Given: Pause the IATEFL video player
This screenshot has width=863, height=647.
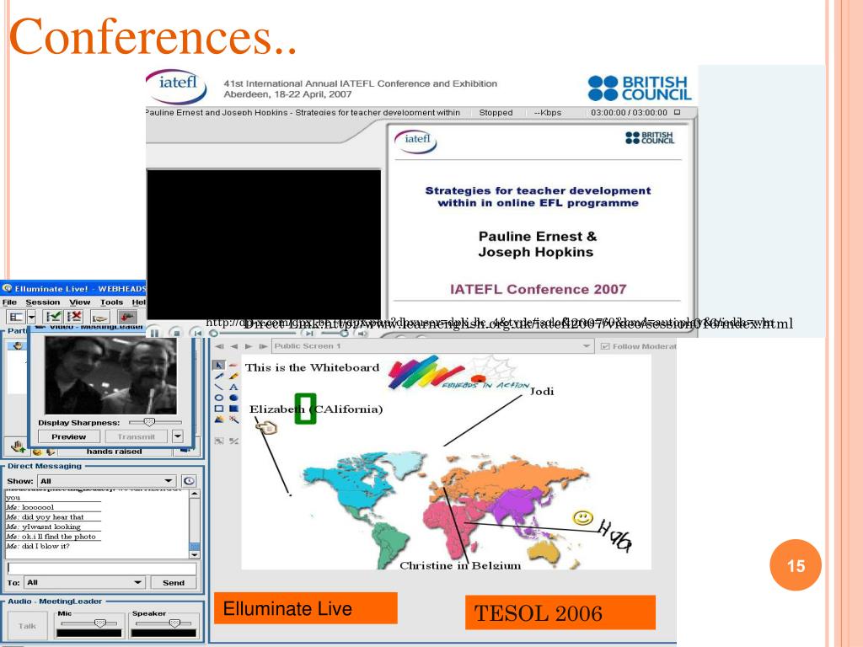Looking at the screenshot, I should (x=155, y=333).
